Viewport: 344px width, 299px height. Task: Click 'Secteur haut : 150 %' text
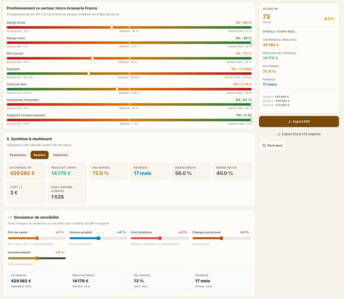click(x=239, y=62)
